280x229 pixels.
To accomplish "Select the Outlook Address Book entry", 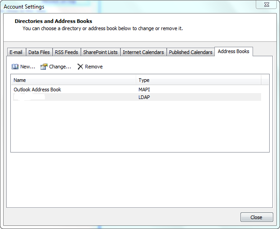I will [x=37, y=90].
